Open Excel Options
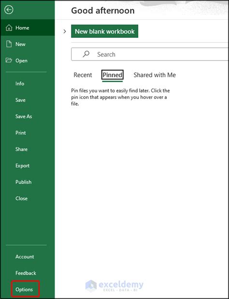 24,289
